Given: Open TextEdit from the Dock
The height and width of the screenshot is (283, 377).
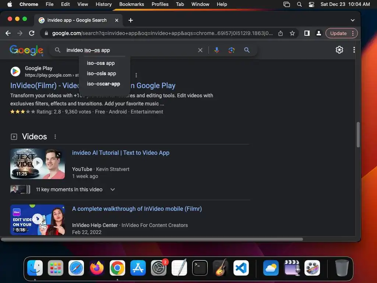Looking at the screenshot, I should click(x=179, y=268).
